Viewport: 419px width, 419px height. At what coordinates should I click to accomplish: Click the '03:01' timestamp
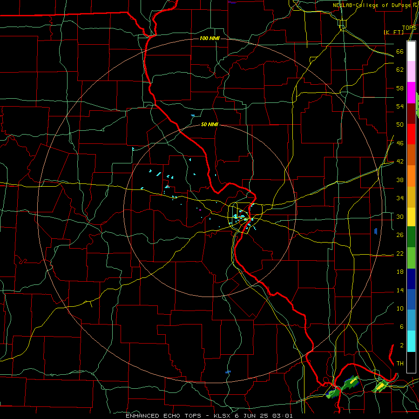pyautogui.click(x=283, y=416)
